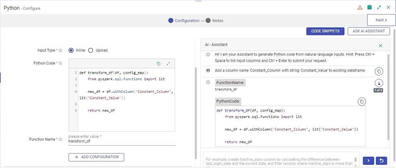396x168 pixels.
Task: Click the 'FunctionName:' label in assistant
Action: tap(230, 83)
